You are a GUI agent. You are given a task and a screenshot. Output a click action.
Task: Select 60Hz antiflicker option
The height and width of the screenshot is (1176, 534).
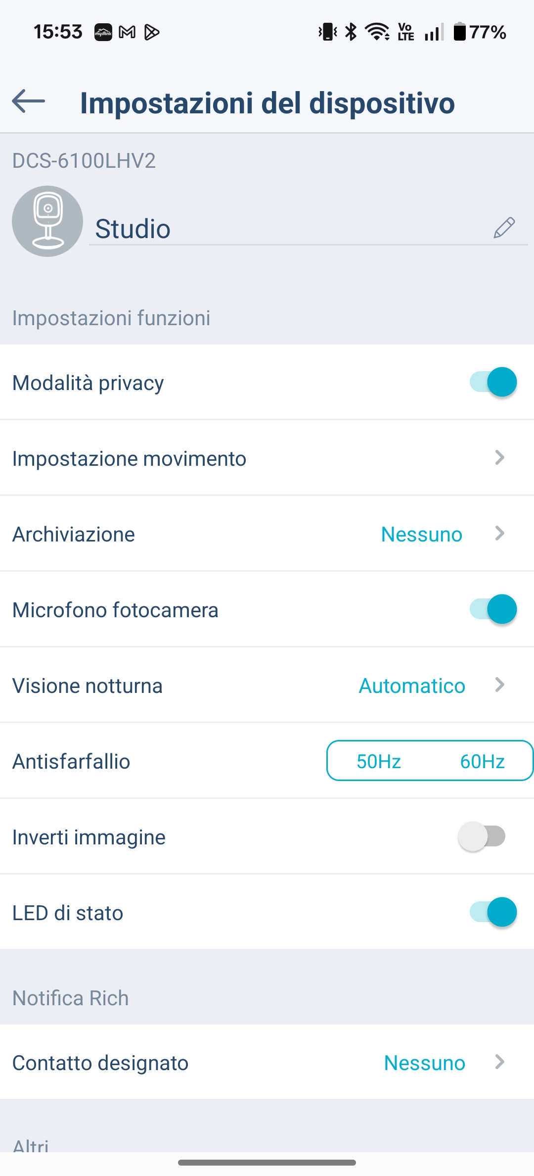tap(482, 761)
